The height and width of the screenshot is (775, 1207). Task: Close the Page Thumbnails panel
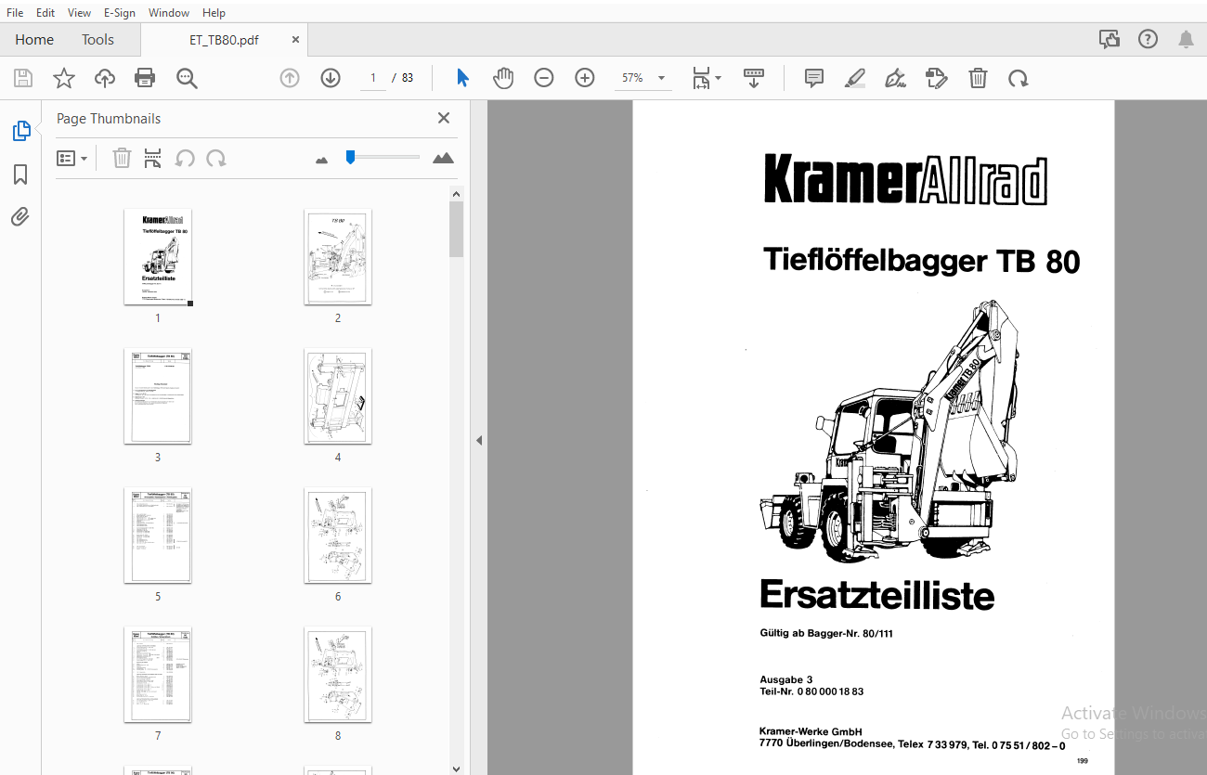click(443, 118)
